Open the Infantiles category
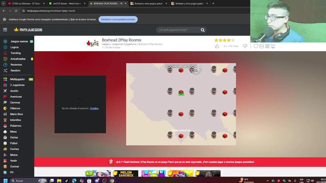Screen dimensions: 326x183 (16, 120)
